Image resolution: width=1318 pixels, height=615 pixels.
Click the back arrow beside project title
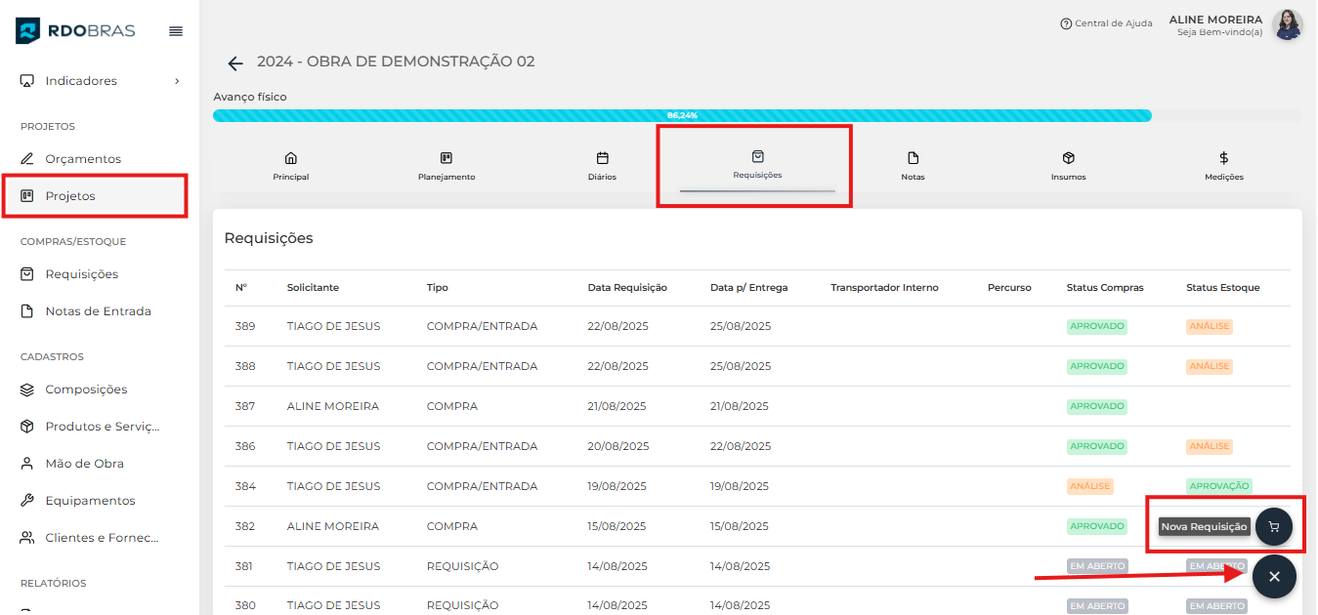[x=234, y=63]
